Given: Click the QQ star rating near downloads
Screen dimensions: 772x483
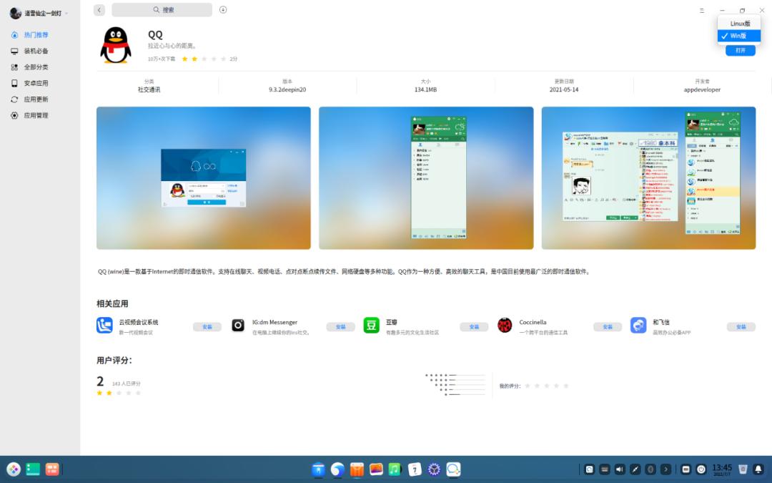Looking at the screenshot, I should (x=204, y=59).
